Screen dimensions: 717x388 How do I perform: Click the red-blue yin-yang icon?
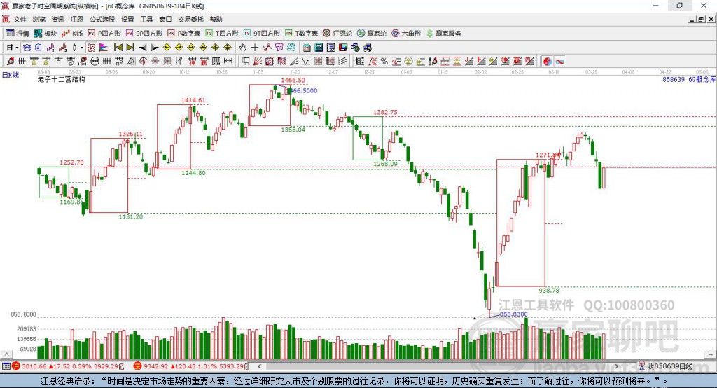pos(547,62)
